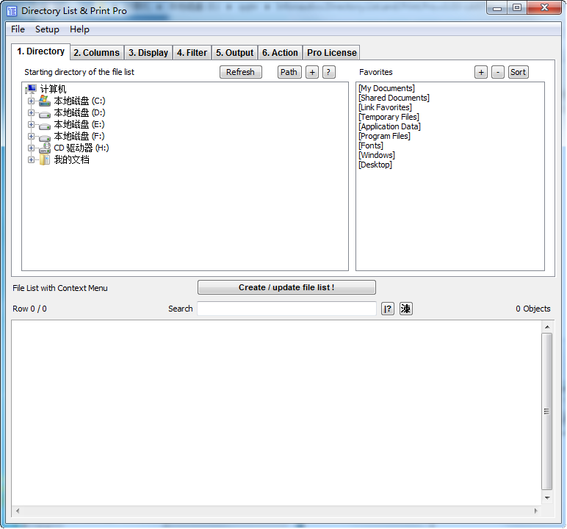
Task: Select CD 驱动器 (H:) tree label
Action: (82, 148)
